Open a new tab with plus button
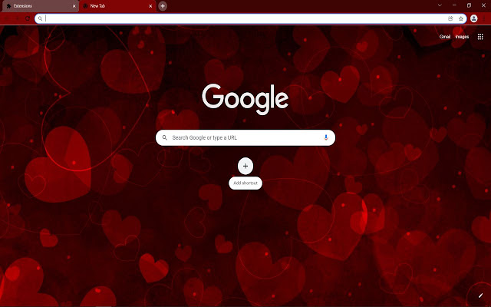 163,6
